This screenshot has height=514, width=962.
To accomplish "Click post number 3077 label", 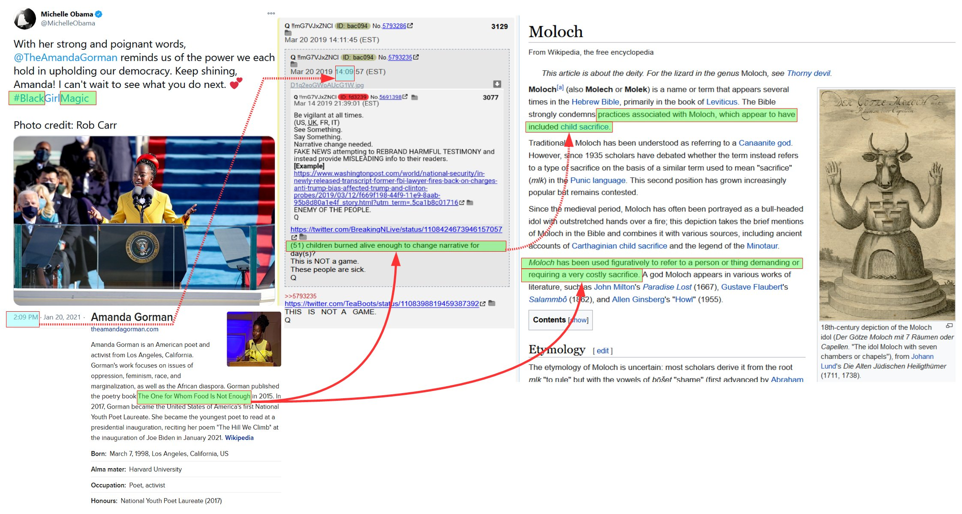I will click(x=490, y=98).
